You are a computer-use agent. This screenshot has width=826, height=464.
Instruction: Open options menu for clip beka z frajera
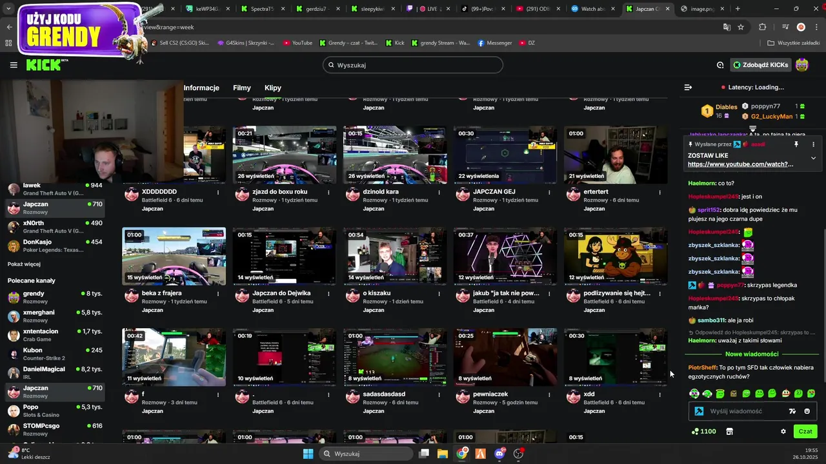[218, 293]
